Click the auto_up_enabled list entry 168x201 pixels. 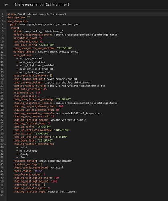coord(30,59)
